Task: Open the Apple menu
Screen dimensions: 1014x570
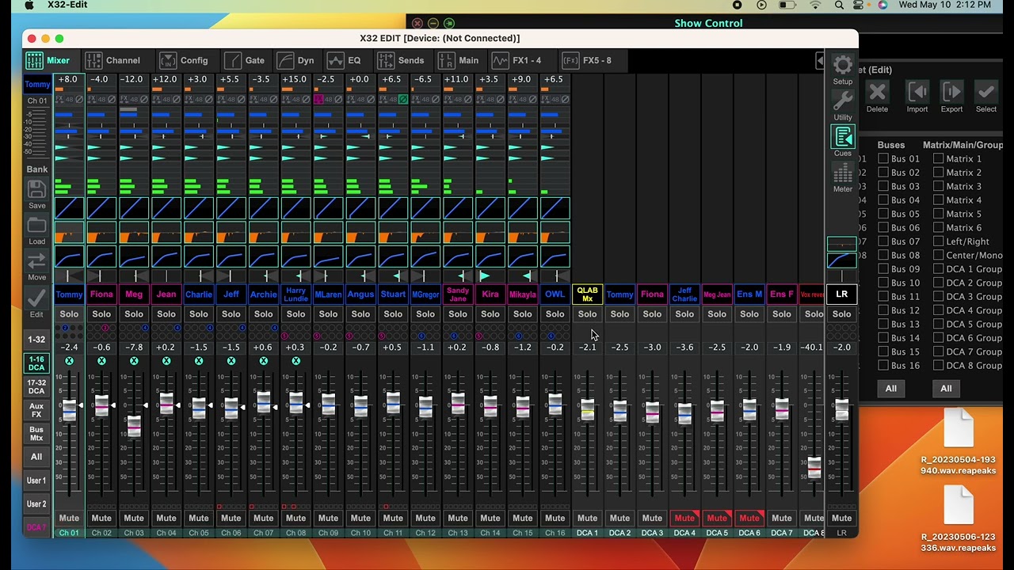Action: pyautogui.click(x=29, y=6)
